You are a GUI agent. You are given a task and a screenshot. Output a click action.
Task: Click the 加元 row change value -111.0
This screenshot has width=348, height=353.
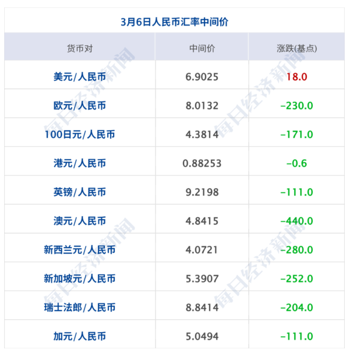[297, 336]
